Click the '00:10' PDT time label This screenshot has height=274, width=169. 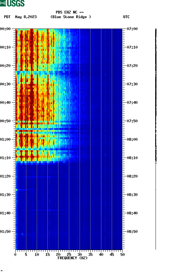[x=6, y=47]
